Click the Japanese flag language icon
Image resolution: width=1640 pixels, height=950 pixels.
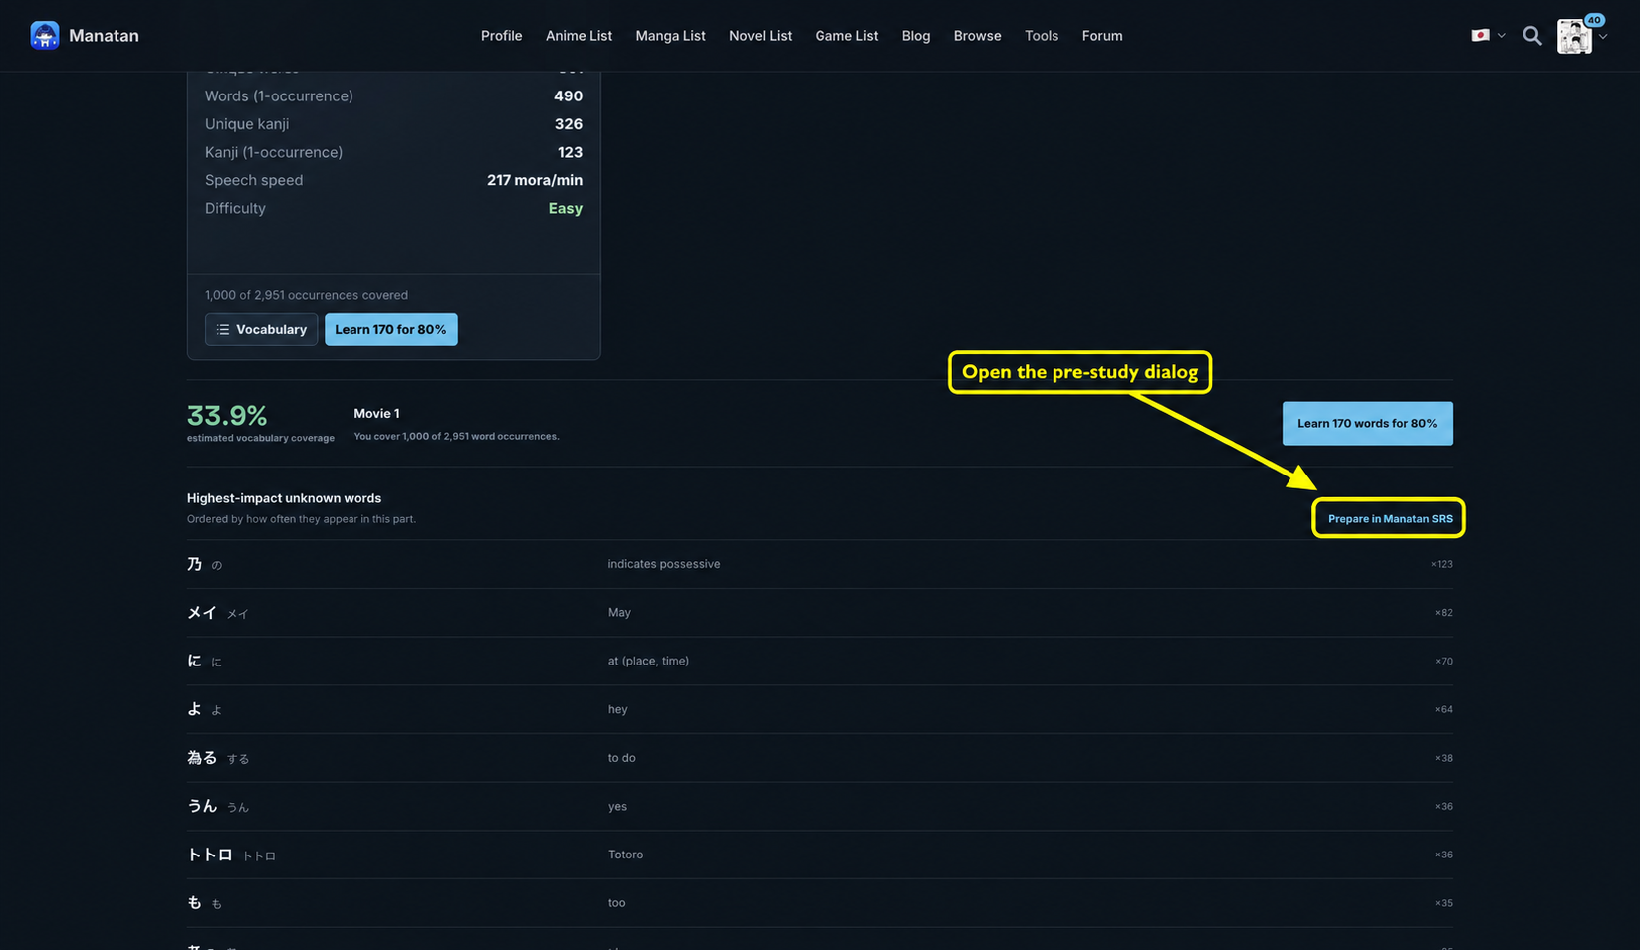pyautogui.click(x=1480, y=35)
